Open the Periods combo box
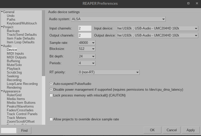Image resolution: width=201 pixels, height=136 pixels. 87,63
